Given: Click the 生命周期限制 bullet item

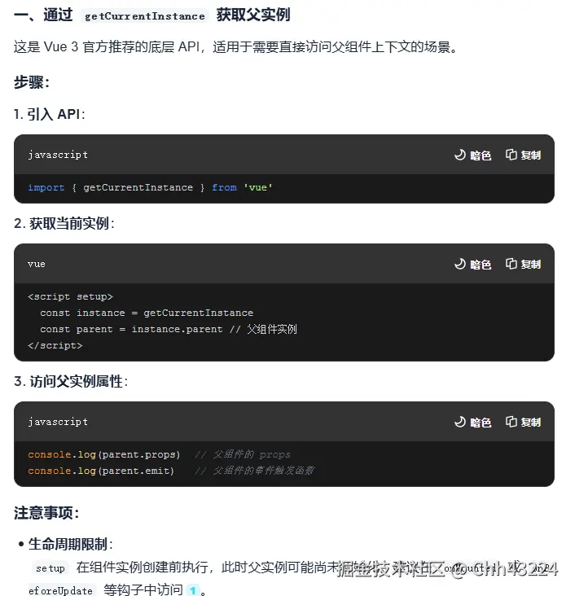Looking at the screenshot, I should tap(70, 544).
